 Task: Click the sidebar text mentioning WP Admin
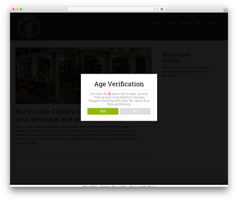pyautogui.click(x=185, y=71)
